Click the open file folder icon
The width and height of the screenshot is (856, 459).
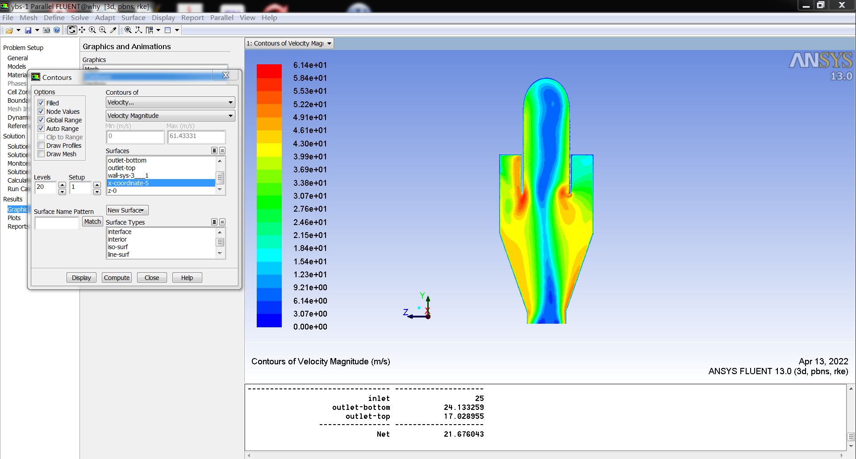[9, 30]
